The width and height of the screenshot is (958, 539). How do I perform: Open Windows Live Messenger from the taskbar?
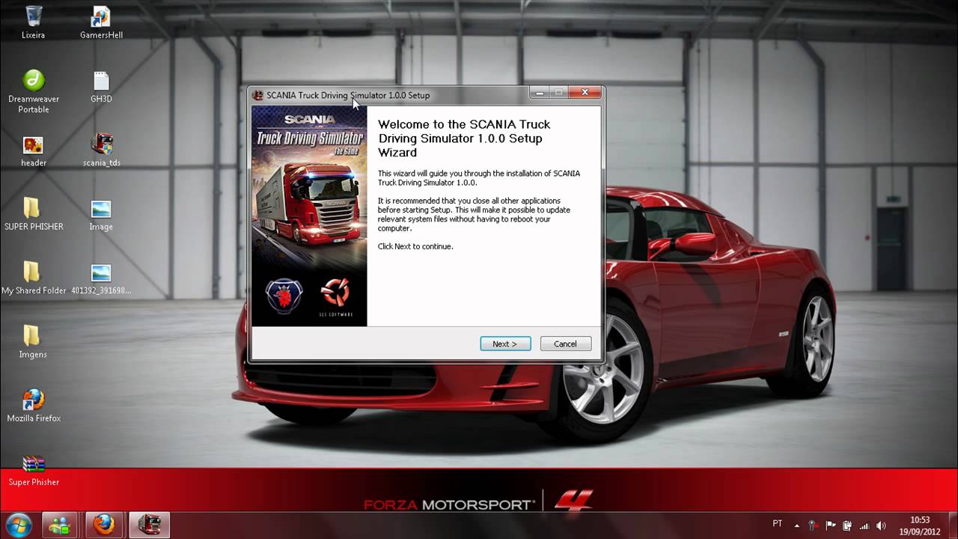(x=59, y=525)
